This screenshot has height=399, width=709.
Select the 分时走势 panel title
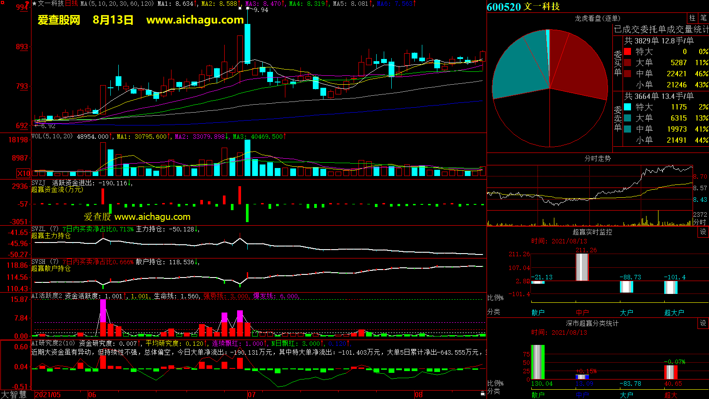[597, 158]
